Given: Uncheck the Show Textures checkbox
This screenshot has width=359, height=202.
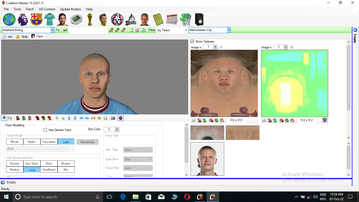Looking at the screenshot, I should tap(192, 42).
